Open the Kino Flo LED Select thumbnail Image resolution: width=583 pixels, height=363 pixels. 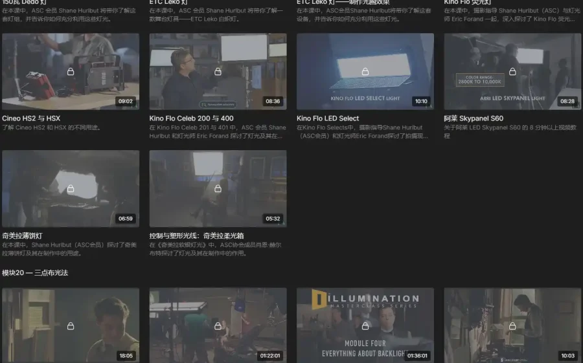[365, 71]
